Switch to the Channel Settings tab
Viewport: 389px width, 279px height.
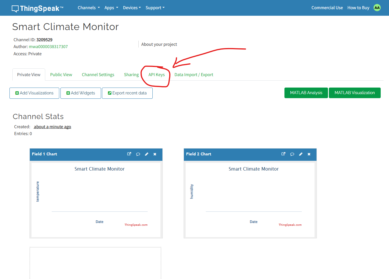click(x=98, y=75)
